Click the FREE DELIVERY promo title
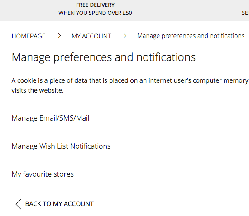 point(95,5)
